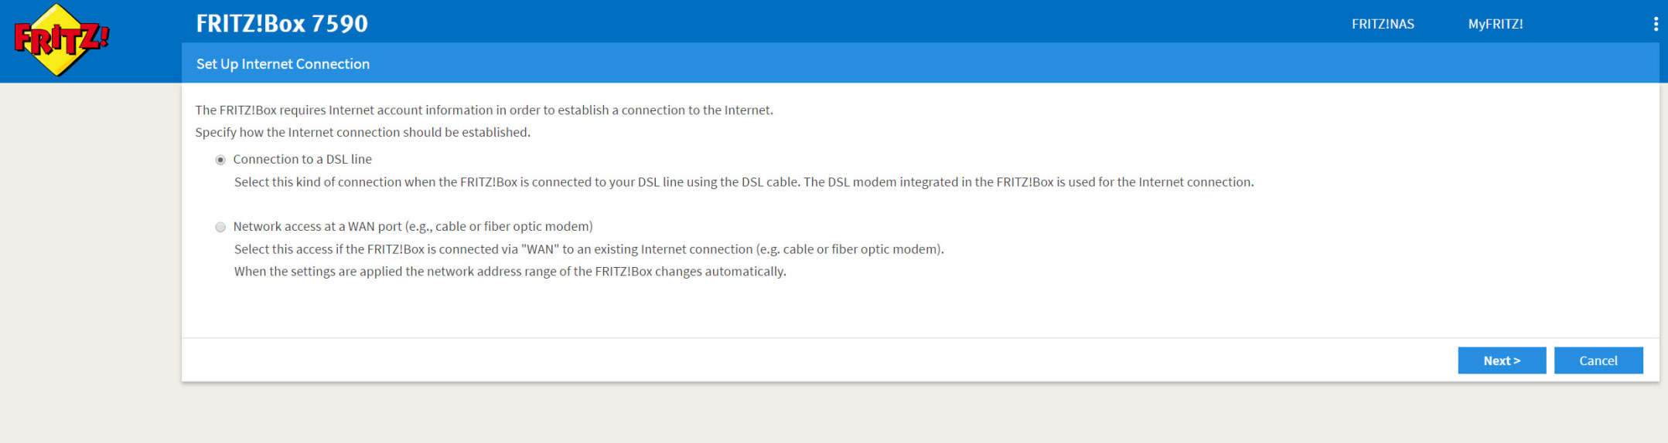The width and height of the screenshot is (1668, 443).
Task: Select the WAN port radio button
Action: (220, 227)
